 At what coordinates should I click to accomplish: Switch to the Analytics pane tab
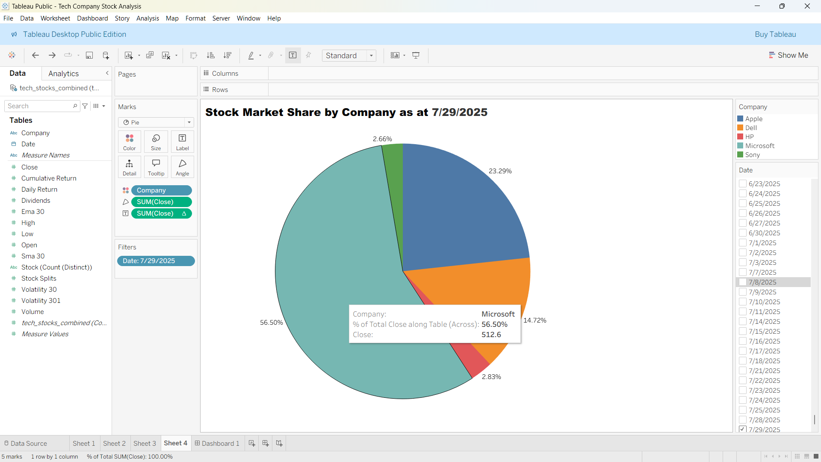[x=63, y=74]
